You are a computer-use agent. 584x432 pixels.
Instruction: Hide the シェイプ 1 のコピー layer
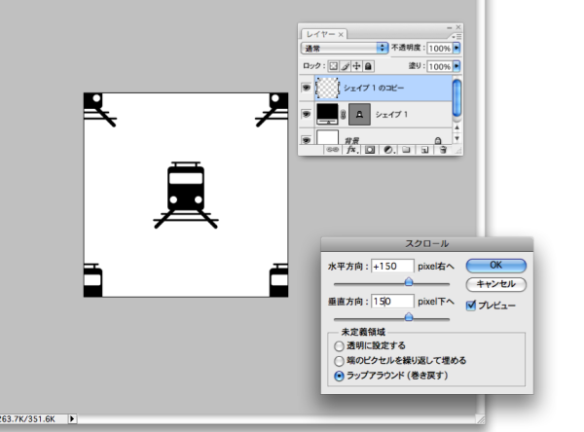[x=306, y=89]
